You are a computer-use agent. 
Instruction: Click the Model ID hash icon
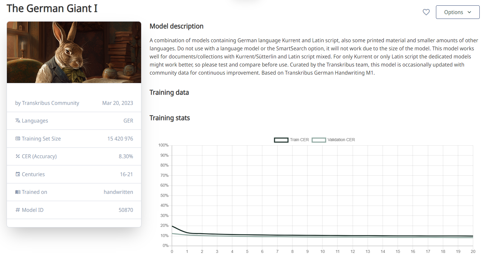(x=18, y=210)
